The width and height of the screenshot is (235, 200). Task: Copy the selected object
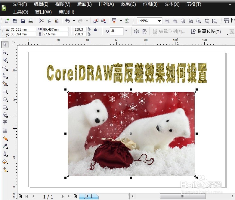[49, 21]
